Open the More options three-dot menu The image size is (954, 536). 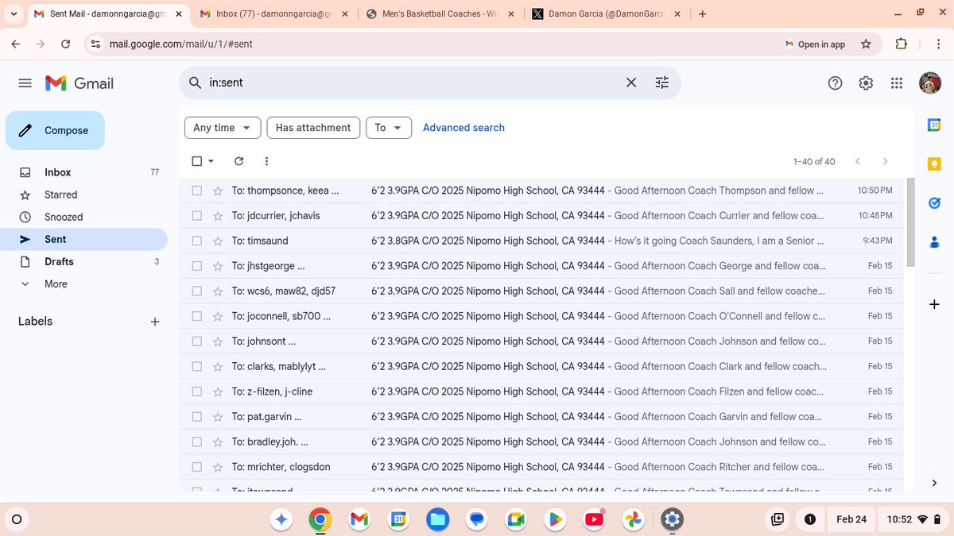point(266,161)
